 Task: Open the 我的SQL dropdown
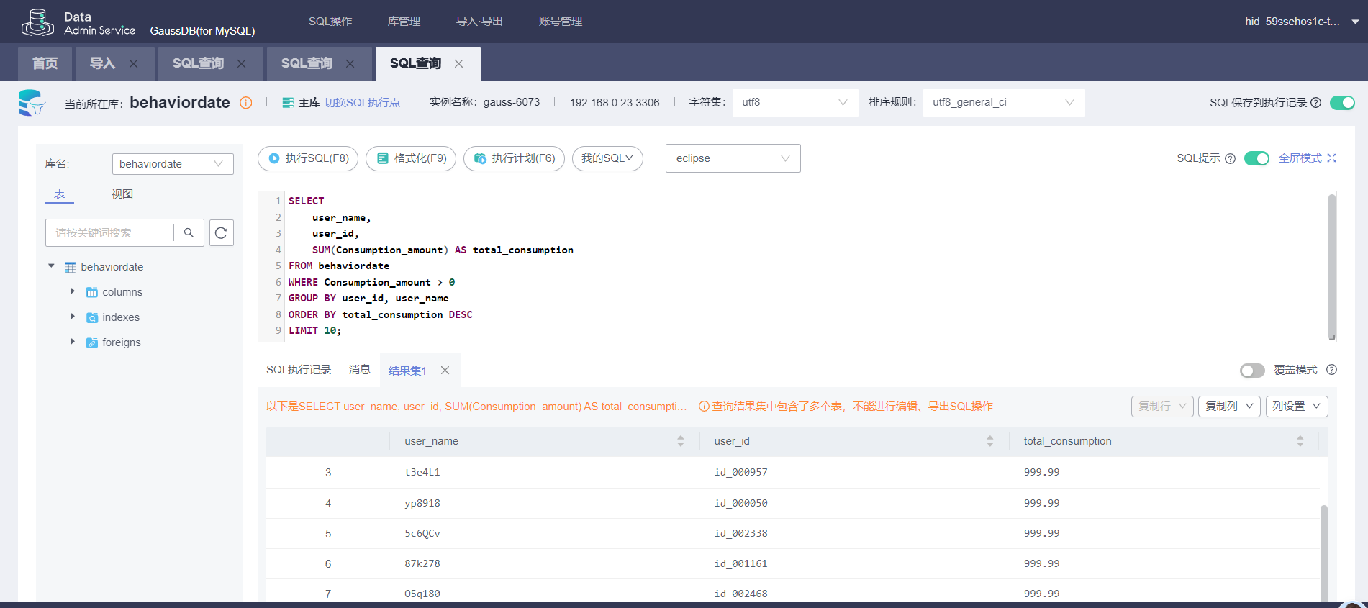tap(607, 158)
